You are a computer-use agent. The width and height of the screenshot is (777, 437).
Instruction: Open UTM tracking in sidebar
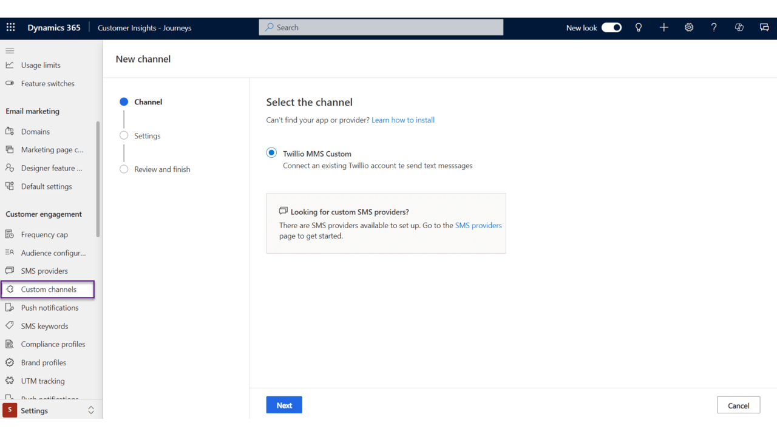42,381
